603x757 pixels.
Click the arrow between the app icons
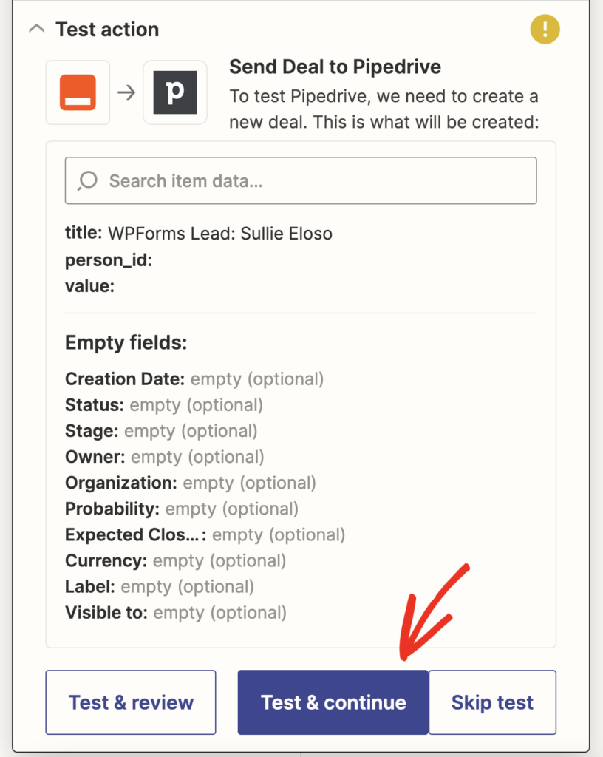coord(127,92)
